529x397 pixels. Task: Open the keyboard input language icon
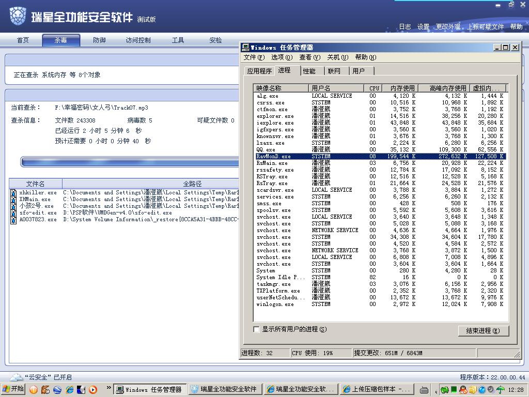pyautogui.click(x=424, y=390)
